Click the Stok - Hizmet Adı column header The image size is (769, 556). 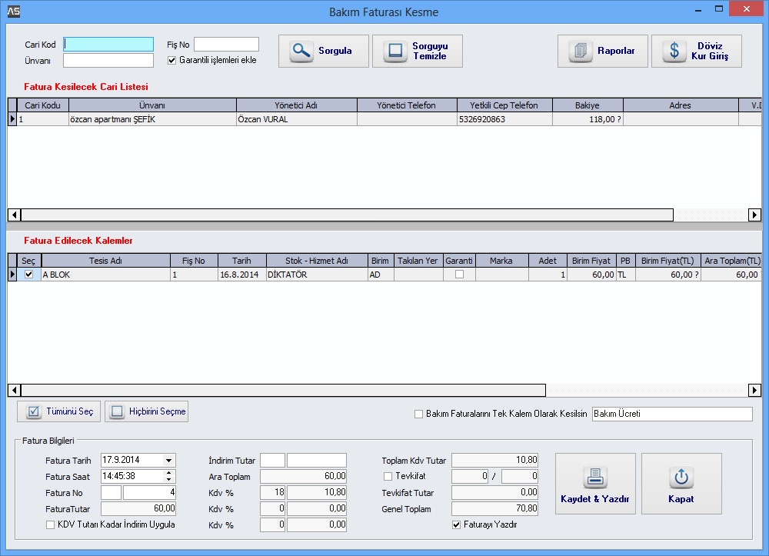[317, 261]
